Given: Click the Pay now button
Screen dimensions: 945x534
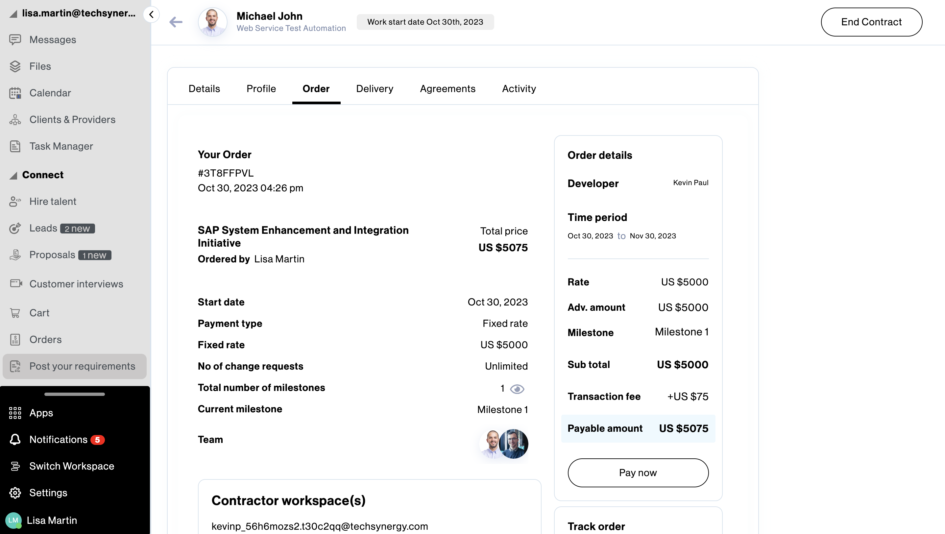Looking at the screenshot, I should pyautogui.click(x=638, y=473).
